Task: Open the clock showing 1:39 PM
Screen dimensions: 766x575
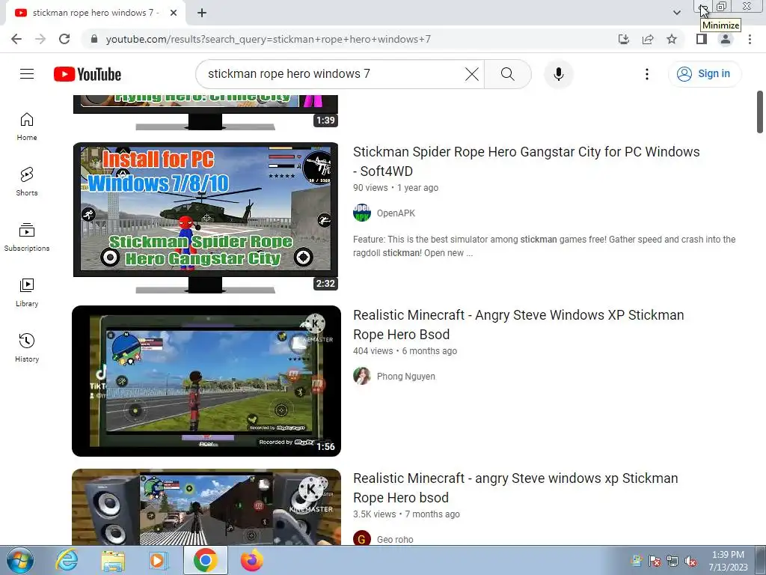Action: click(x=728, y=561)
